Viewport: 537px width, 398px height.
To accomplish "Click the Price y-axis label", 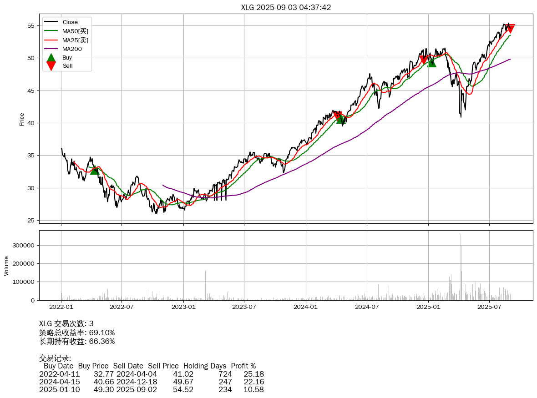I will pos(22,119).
